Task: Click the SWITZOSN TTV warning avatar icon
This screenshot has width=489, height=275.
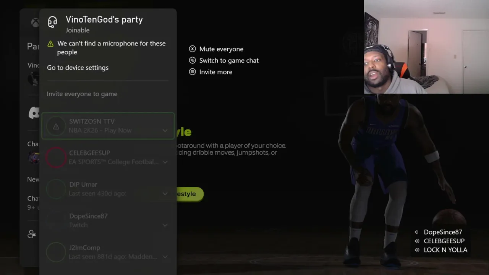Action: pyautogui.click(x=56, y=126)
